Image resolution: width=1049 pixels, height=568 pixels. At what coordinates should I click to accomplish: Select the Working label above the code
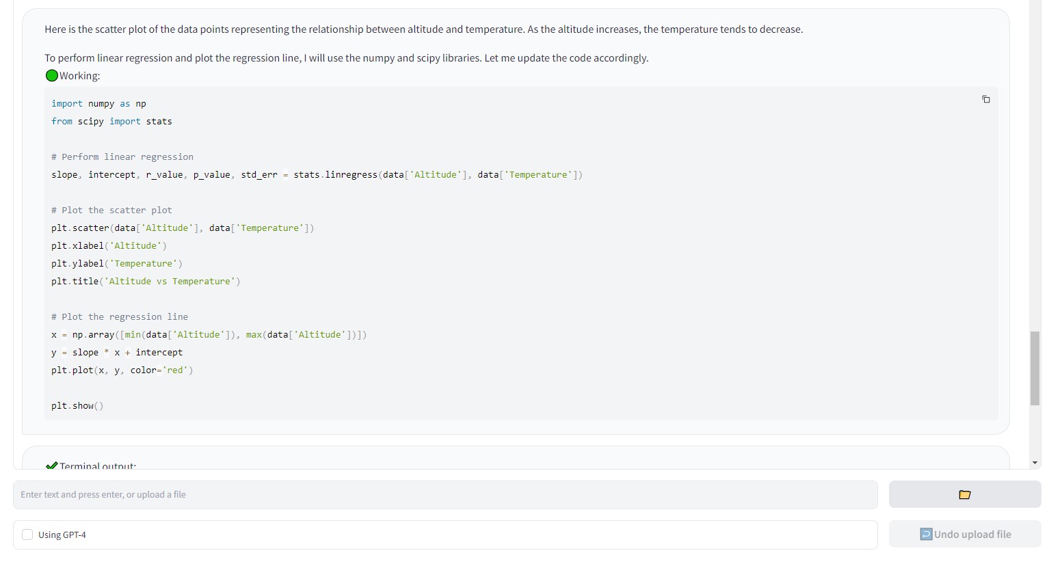pyautogui.click(x=79, y=75)
